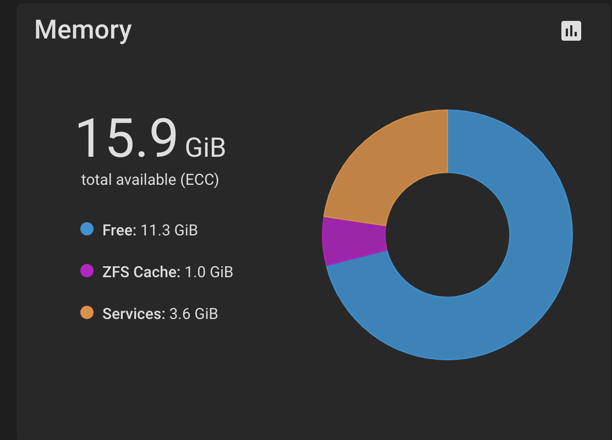Click the blue Free legend dot

[87, 229]
